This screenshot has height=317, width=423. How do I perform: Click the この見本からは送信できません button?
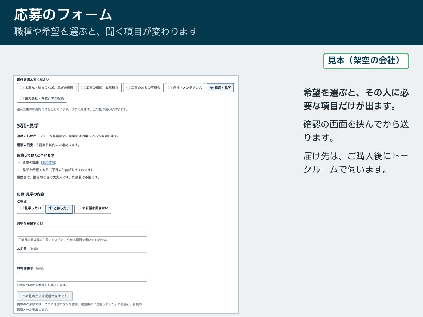45,296
